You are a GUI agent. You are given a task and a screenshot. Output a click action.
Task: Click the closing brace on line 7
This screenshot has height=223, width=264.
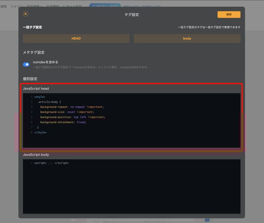(x=38, y=127)
